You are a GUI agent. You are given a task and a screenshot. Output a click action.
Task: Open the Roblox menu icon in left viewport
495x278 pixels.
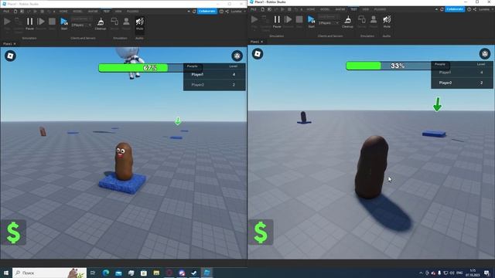(10, 56)
